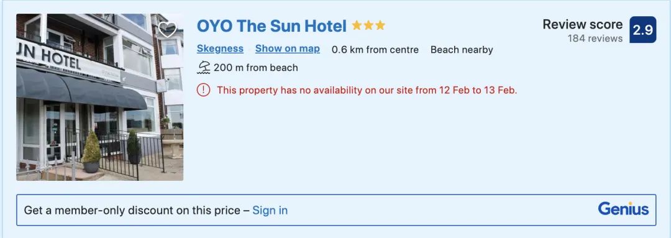Click Sign in for member discount

pos(270,210)
